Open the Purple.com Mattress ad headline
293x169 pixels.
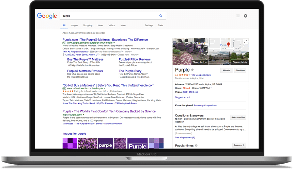(x=105, y=40)
